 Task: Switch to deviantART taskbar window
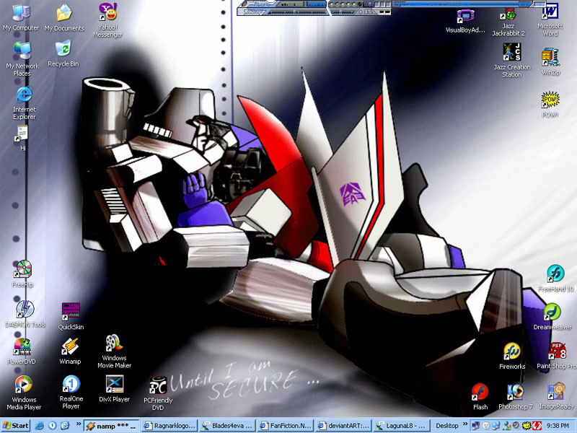tap(345, 426)
